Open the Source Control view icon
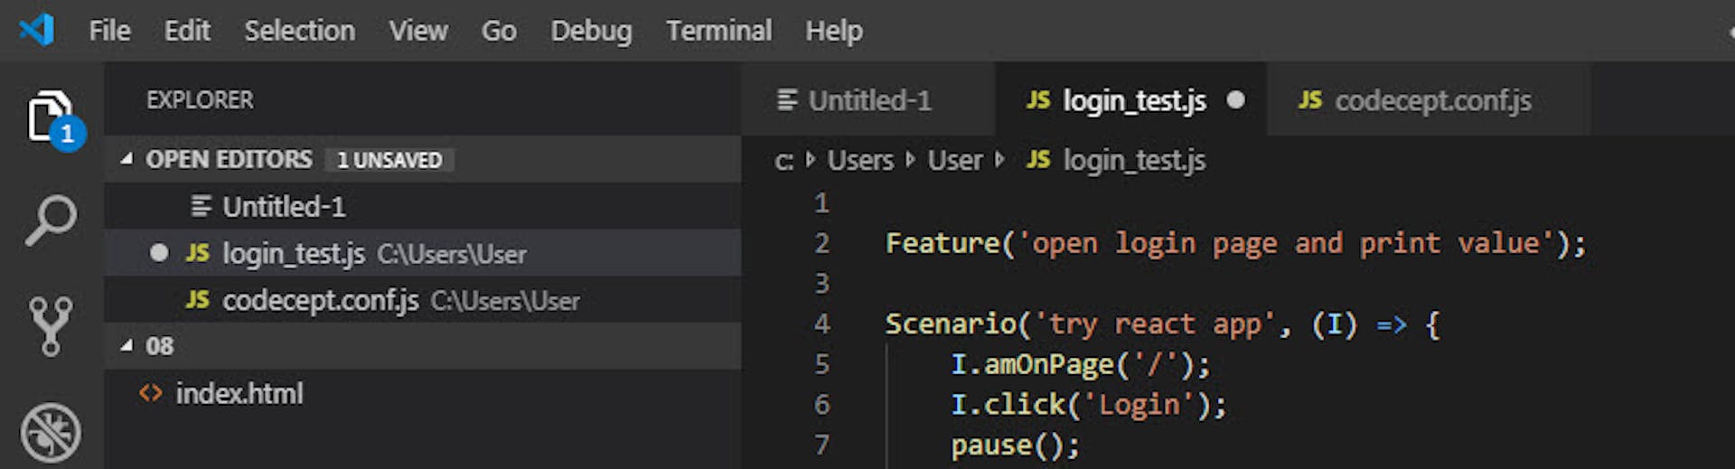This screenshot has width=1735, height=469. [51, 326]
